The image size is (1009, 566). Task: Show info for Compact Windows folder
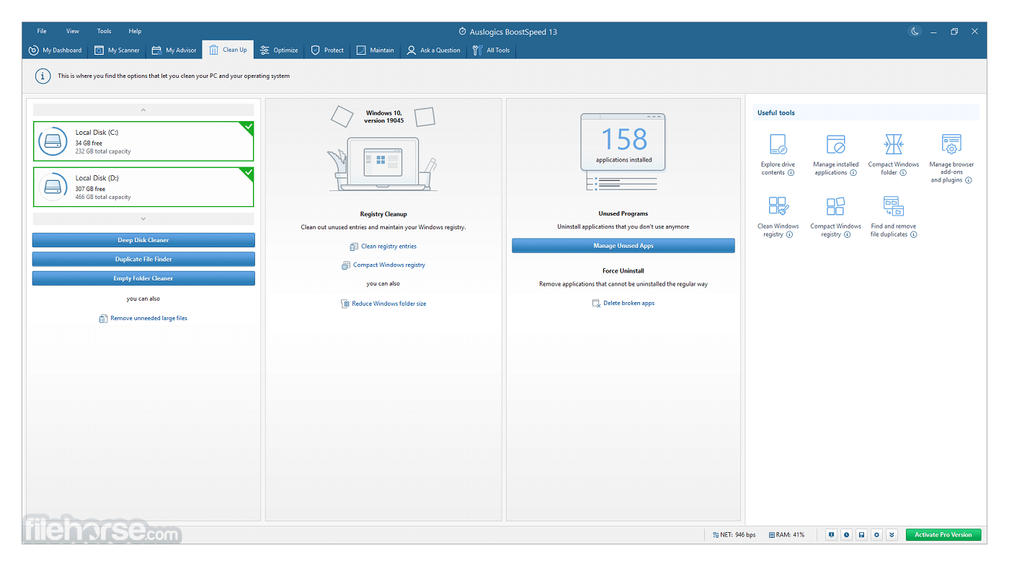(x=903, y=173)
